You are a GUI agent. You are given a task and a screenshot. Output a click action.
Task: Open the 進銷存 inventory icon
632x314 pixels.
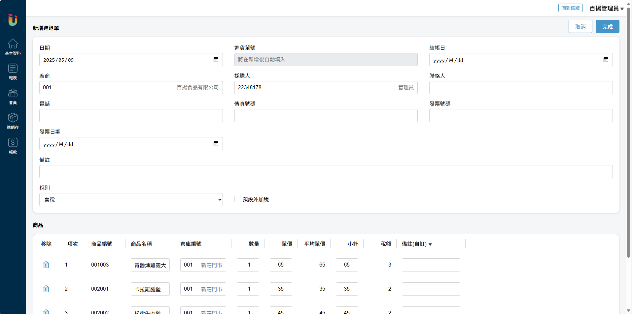(13, 121)
